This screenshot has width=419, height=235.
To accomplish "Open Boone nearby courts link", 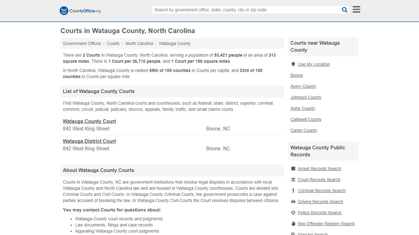I will 297,75.
